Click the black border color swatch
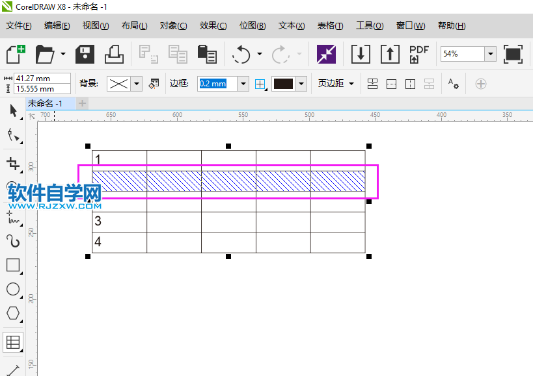Viewport: 533px width, 376px height. 284,84
